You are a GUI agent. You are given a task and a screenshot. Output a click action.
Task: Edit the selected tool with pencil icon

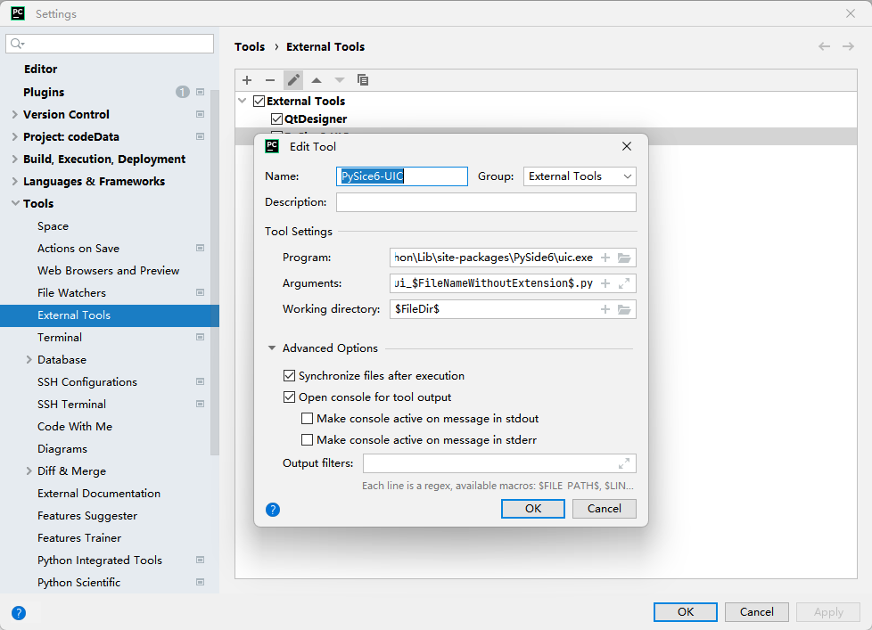pyautogui.click(x=293, y=80)
